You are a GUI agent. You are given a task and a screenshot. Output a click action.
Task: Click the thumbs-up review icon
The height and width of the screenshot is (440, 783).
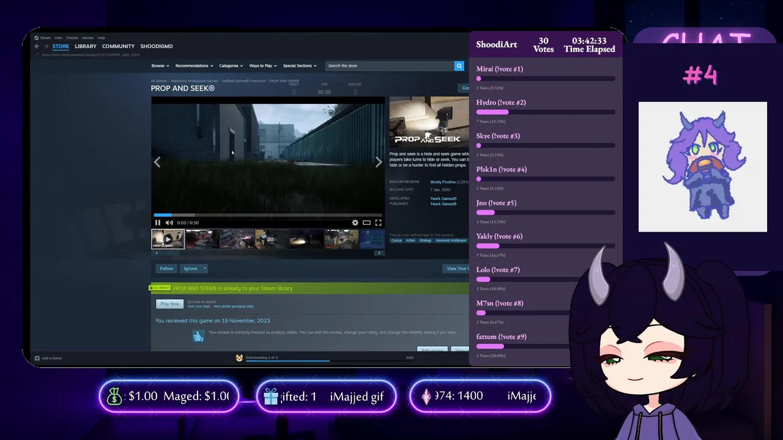(198, 336)
